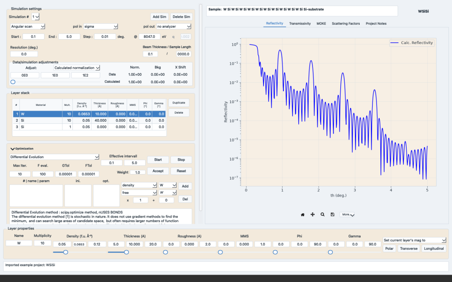Click the Resolution (deg.) input field
The width and height of the screenshot is (452, 282).
(24, 54)
